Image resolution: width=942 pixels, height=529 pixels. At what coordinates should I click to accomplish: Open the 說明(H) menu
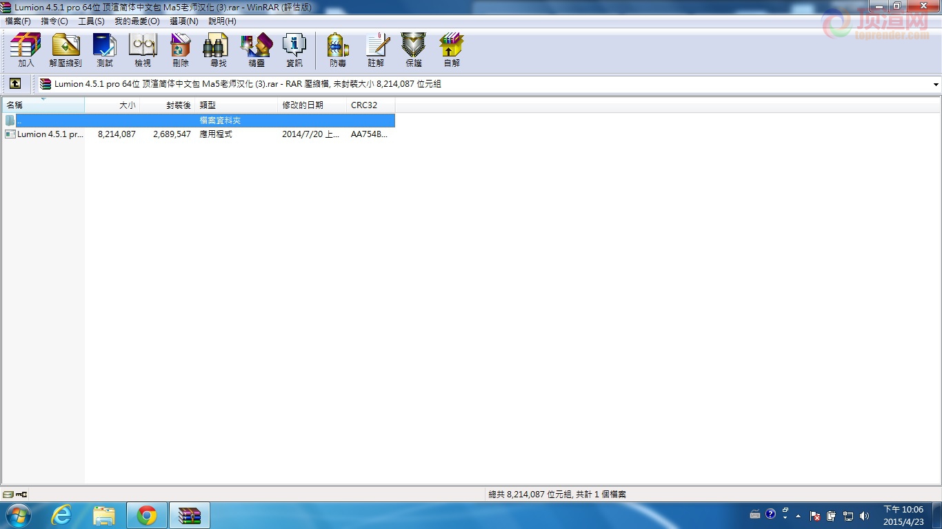(222, 21)
